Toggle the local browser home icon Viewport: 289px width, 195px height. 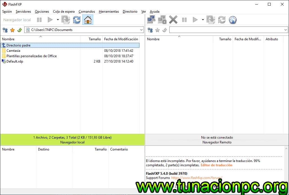pyautogui.click(x=88, y=20)
